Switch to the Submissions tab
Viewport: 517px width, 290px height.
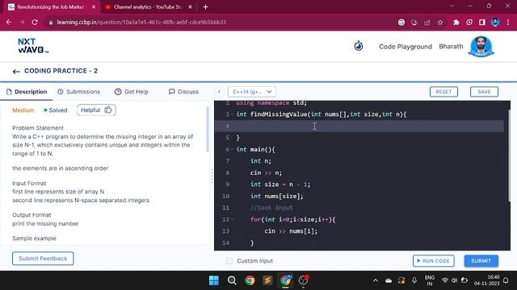tap(78, 92)
